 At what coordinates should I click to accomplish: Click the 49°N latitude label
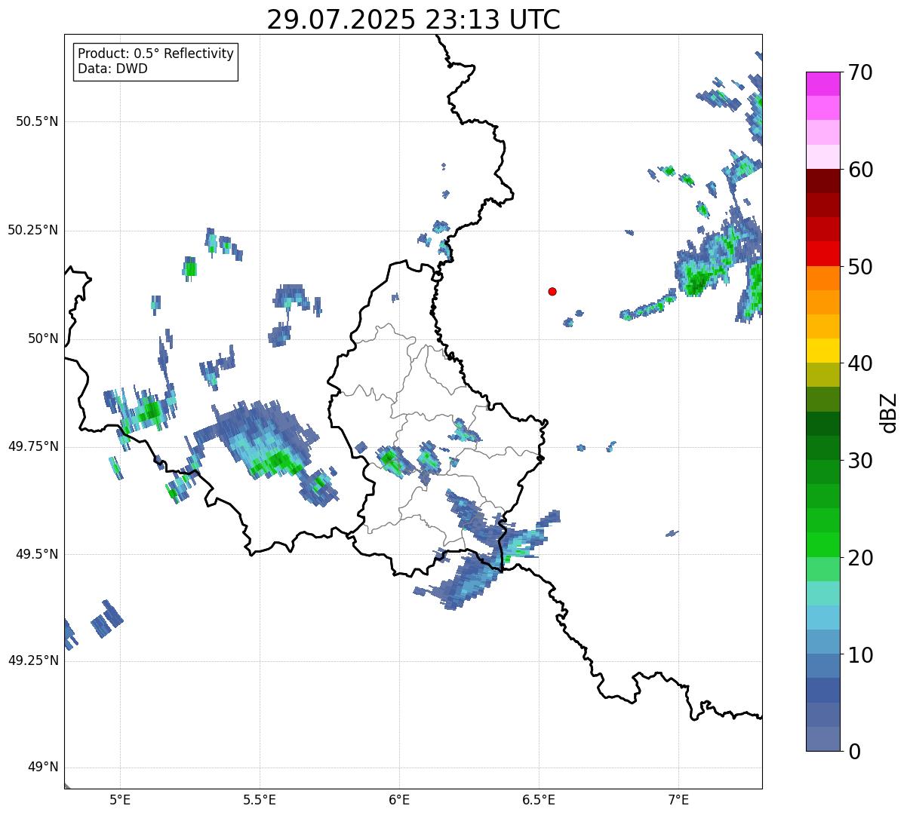pyautogui.click(x=43, y=768)
